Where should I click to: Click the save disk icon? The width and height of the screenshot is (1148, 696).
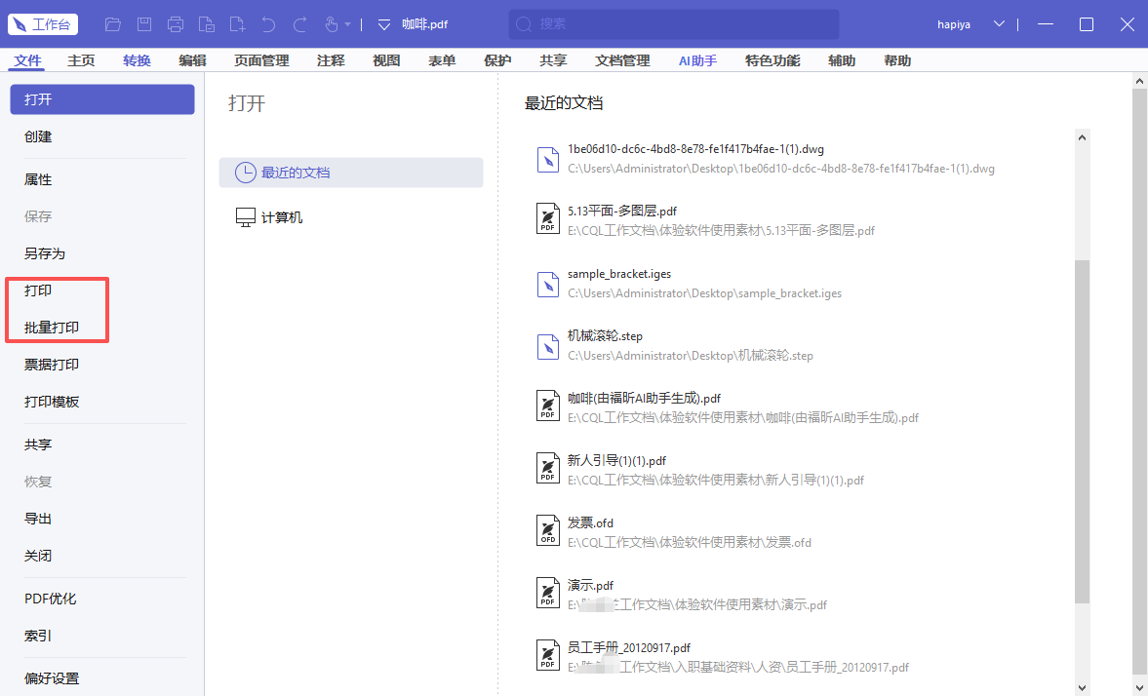[144, 24]
